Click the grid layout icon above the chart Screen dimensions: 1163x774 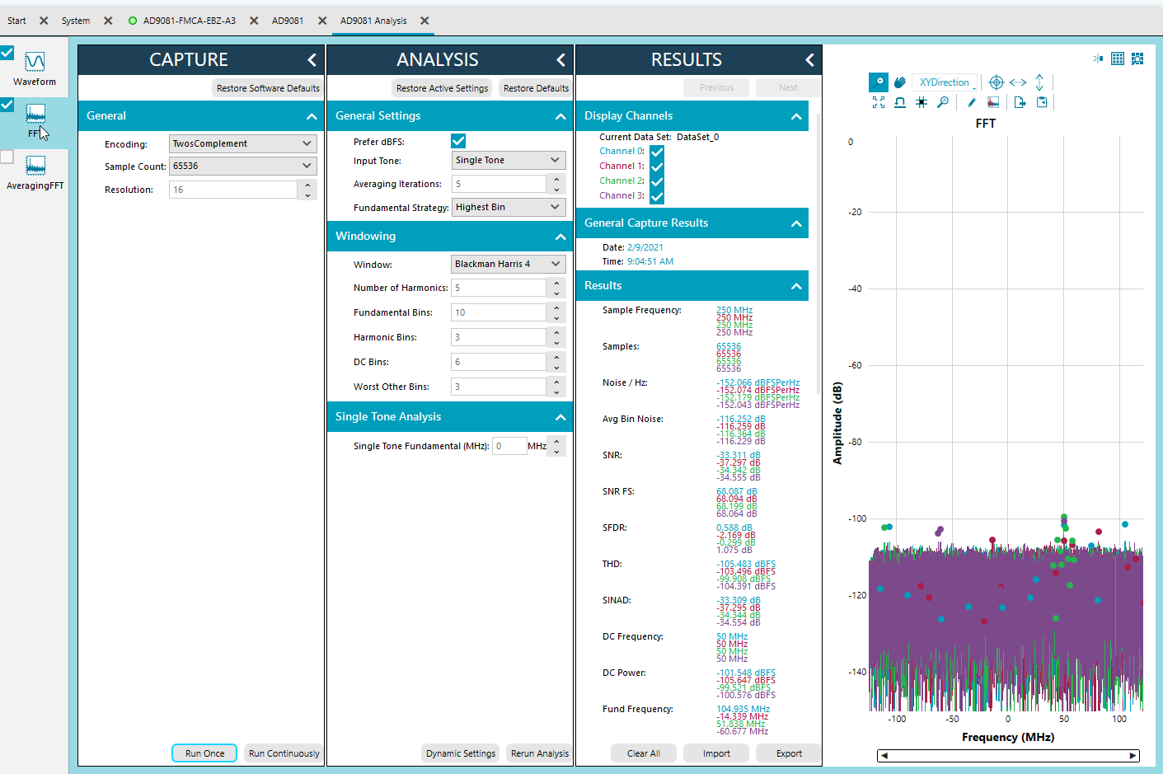[x=1118, y=59]
